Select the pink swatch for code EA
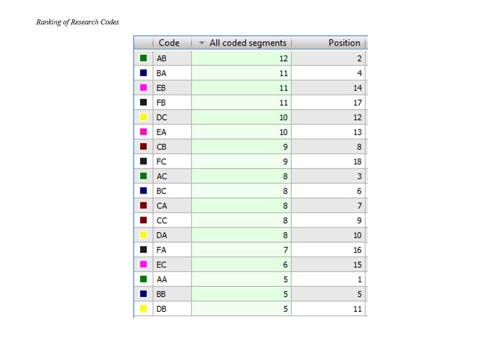Screen dimensions: 491x341 pos(144,132)
